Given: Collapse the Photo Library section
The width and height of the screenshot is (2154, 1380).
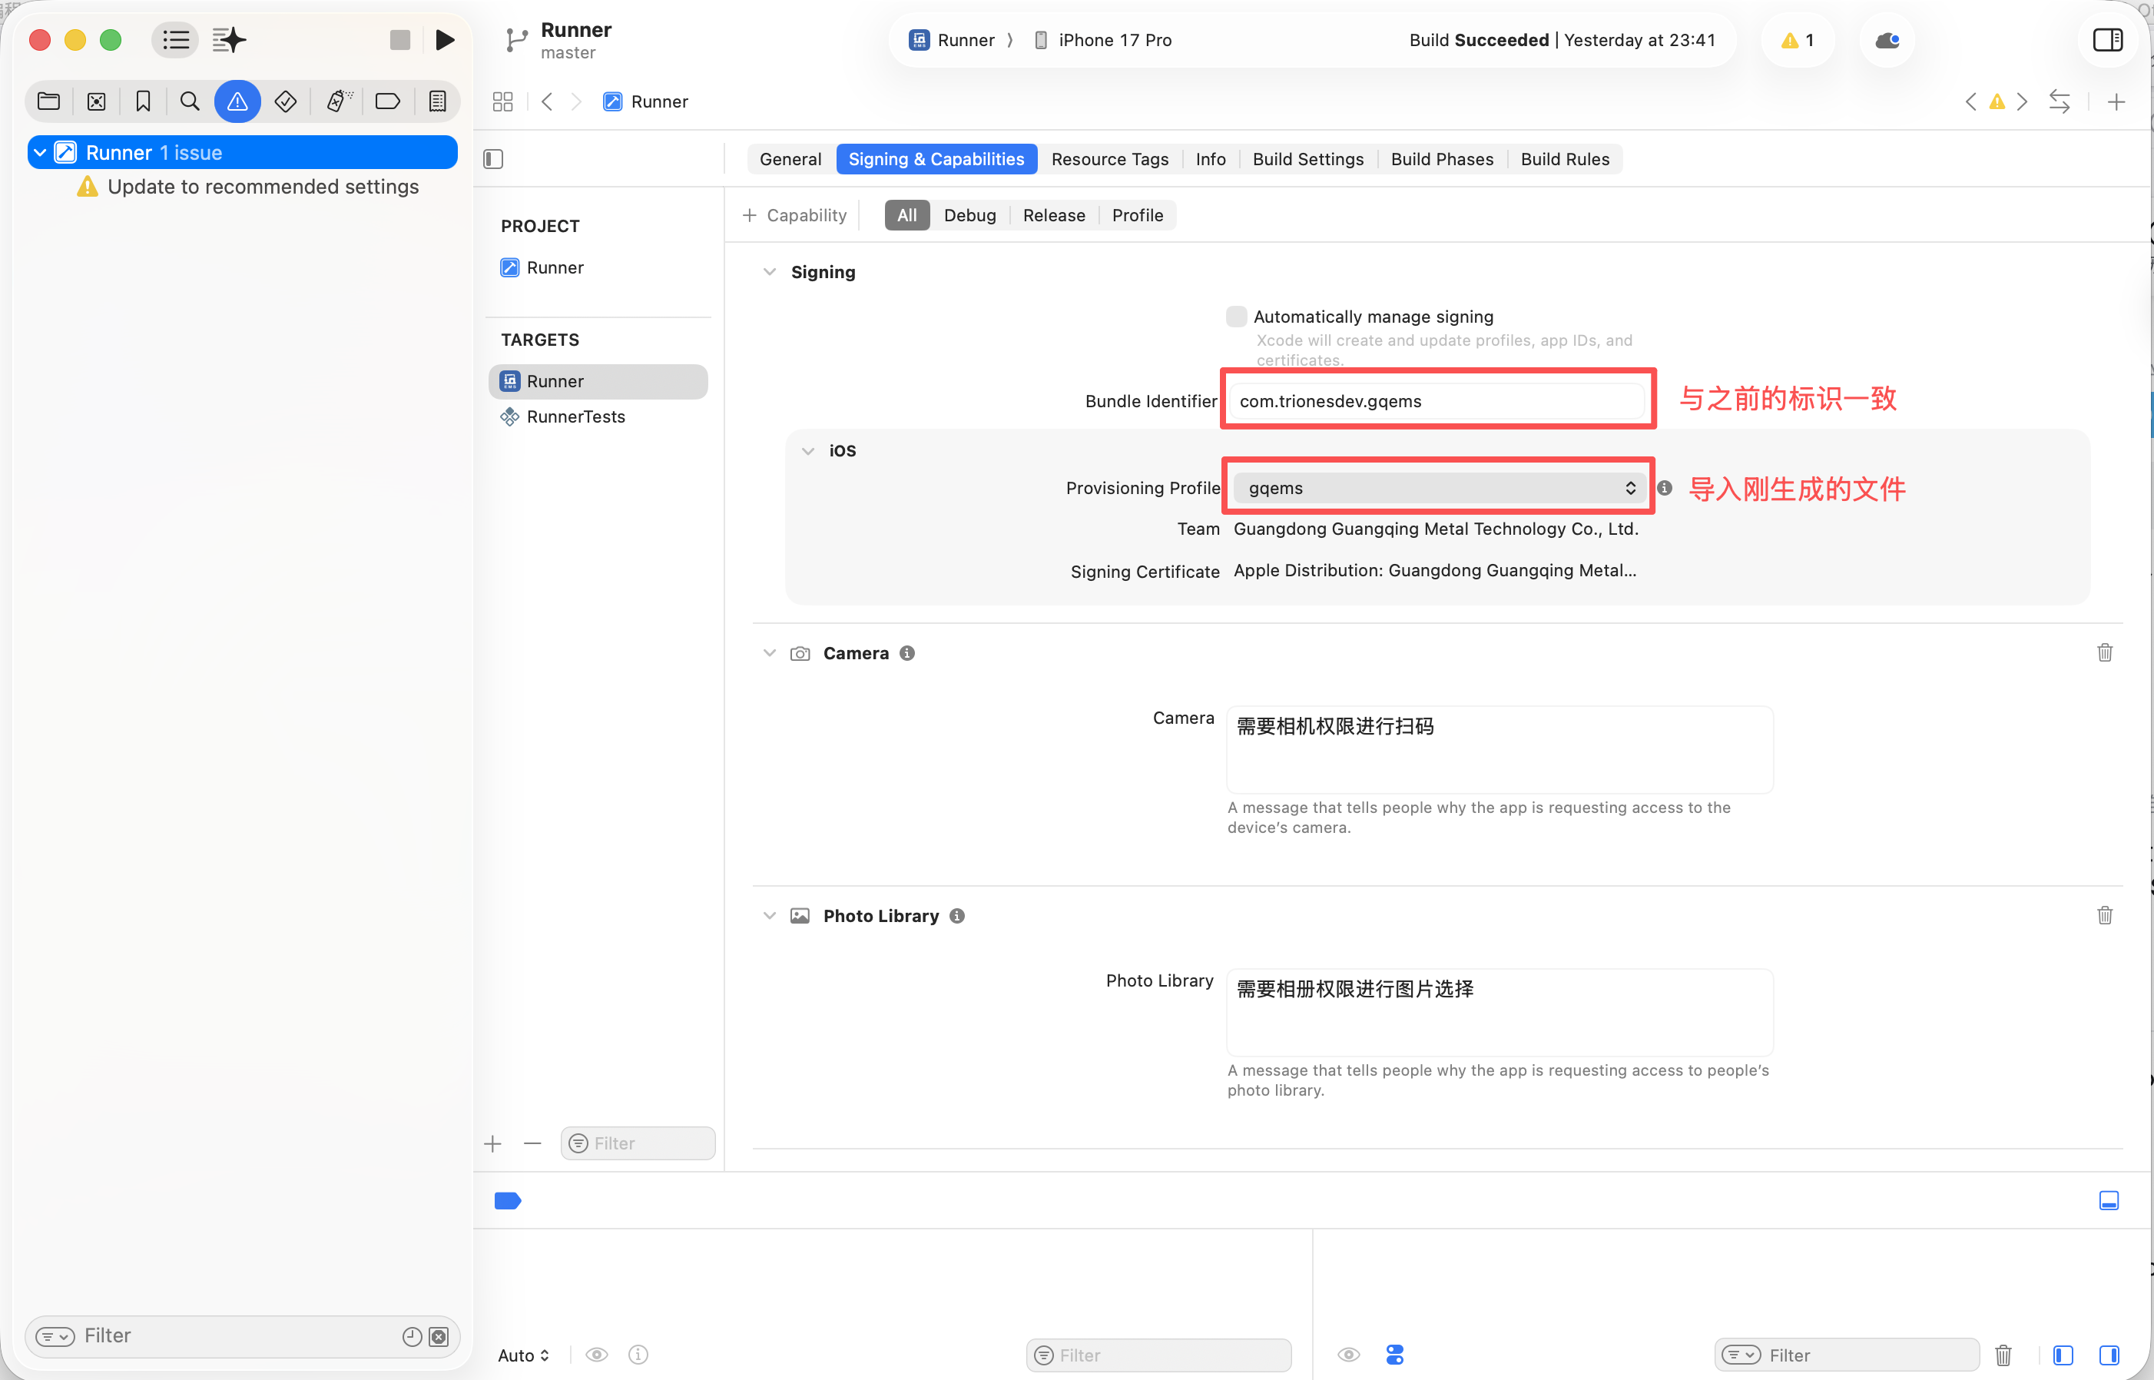Looking at the screenshot, I should pos(770,916).
